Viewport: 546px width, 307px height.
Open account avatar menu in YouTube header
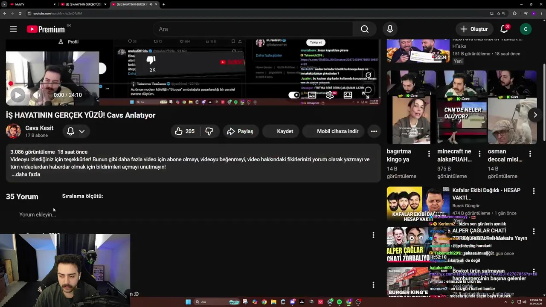pos(526,29)
